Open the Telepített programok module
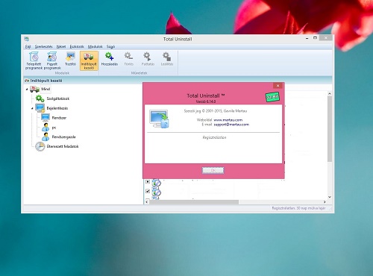 [x=34, y=60]
